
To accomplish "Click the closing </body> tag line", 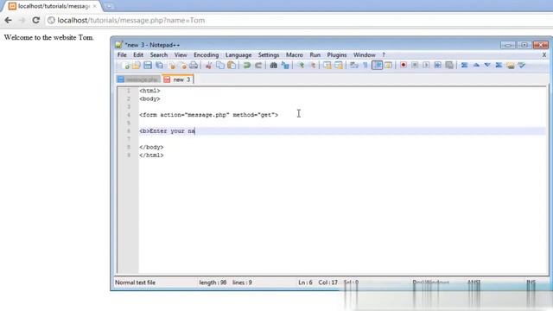I will (x=151, y=148).
